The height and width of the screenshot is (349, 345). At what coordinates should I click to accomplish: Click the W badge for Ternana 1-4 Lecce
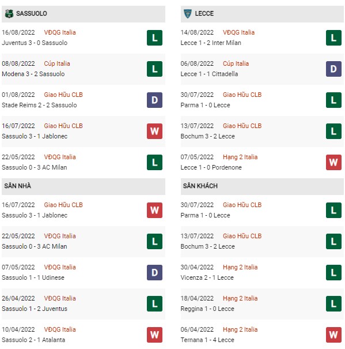pyautogui.click(x=333, y=335)
